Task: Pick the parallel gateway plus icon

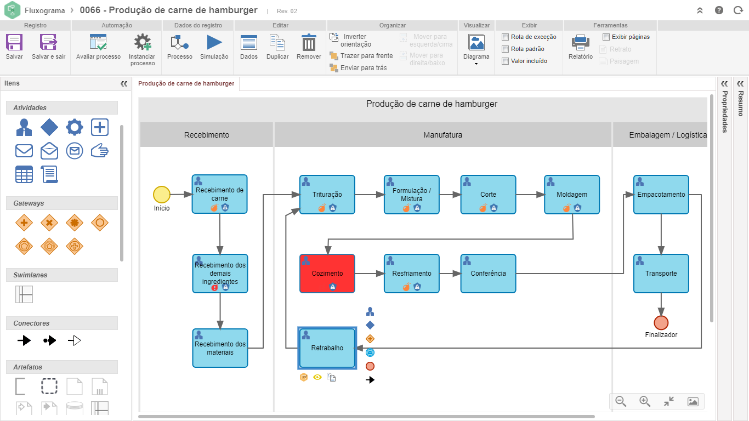Action: coord(24,223)
